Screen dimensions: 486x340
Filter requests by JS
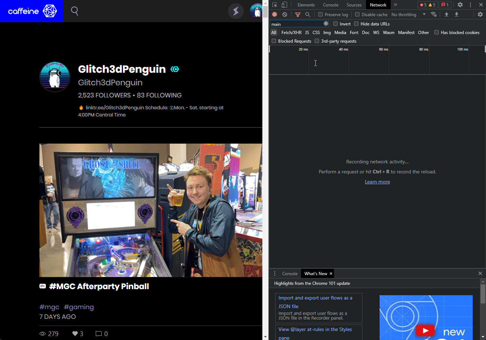click(x=307, y=33)
